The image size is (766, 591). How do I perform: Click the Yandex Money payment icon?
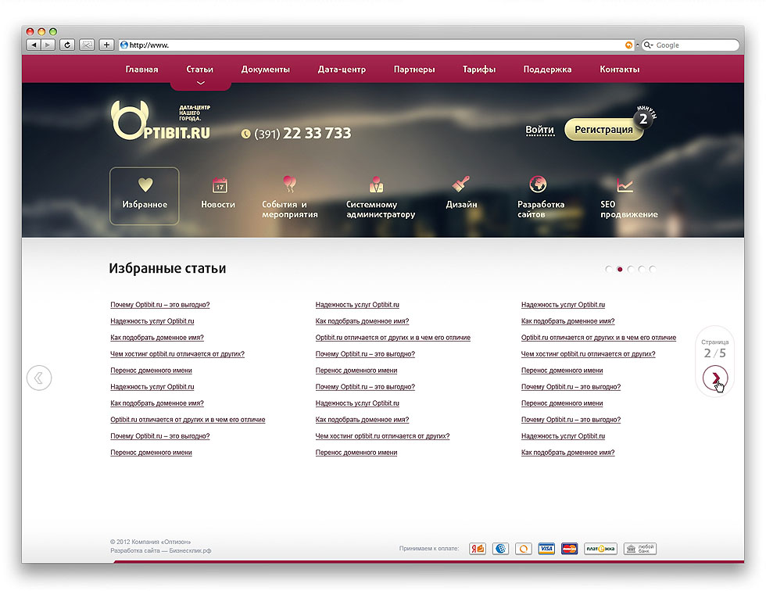pos(478,549)
